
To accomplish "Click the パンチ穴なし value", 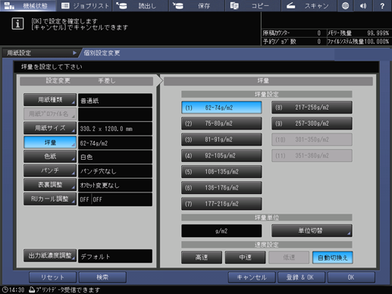I will [x=115, y=171].
